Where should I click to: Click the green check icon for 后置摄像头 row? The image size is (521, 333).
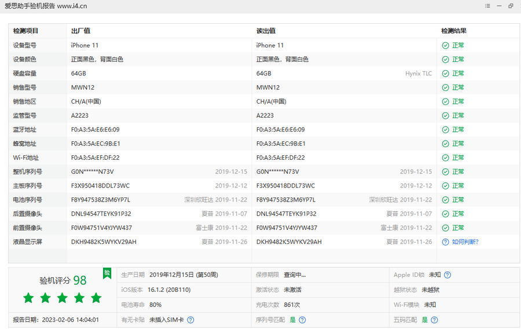click(446, 214)
